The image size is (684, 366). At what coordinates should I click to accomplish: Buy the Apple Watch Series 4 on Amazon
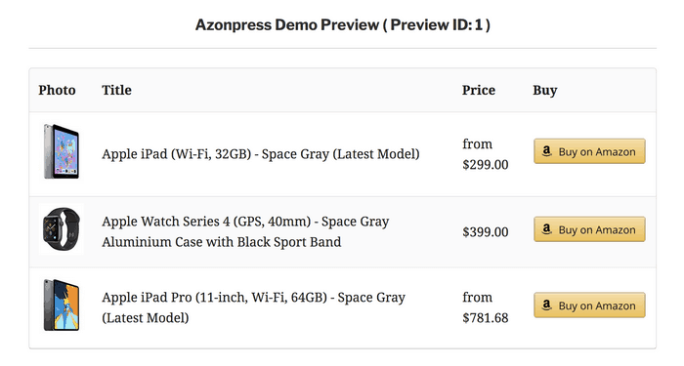click(589, 229)
